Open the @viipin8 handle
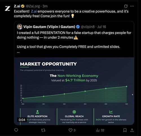 click(x=88, y=27)
